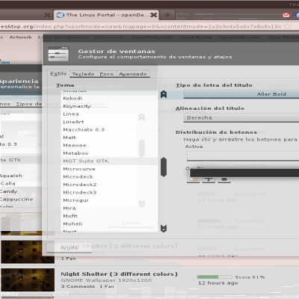The height and width of the screenshot is (299, 299).
Task: Select the LineArt theme
Action: [110, 122]
